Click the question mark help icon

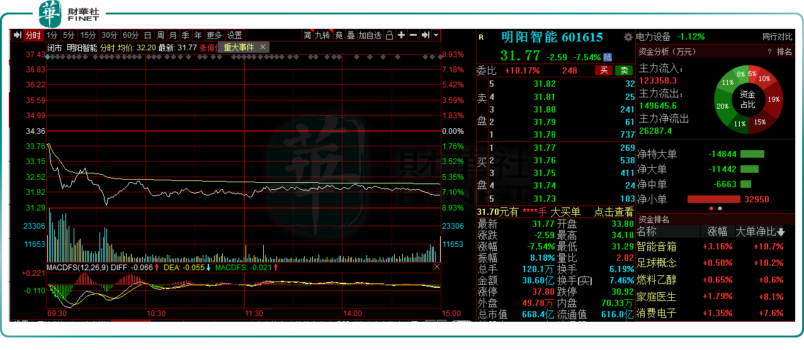click(x=769, y=52)
